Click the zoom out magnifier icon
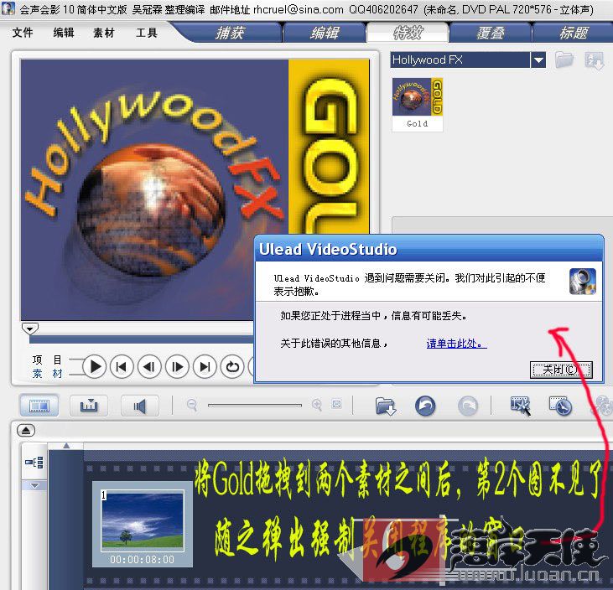Image resolution: width=613 pixels, height=590 pixels. [192, 405]
